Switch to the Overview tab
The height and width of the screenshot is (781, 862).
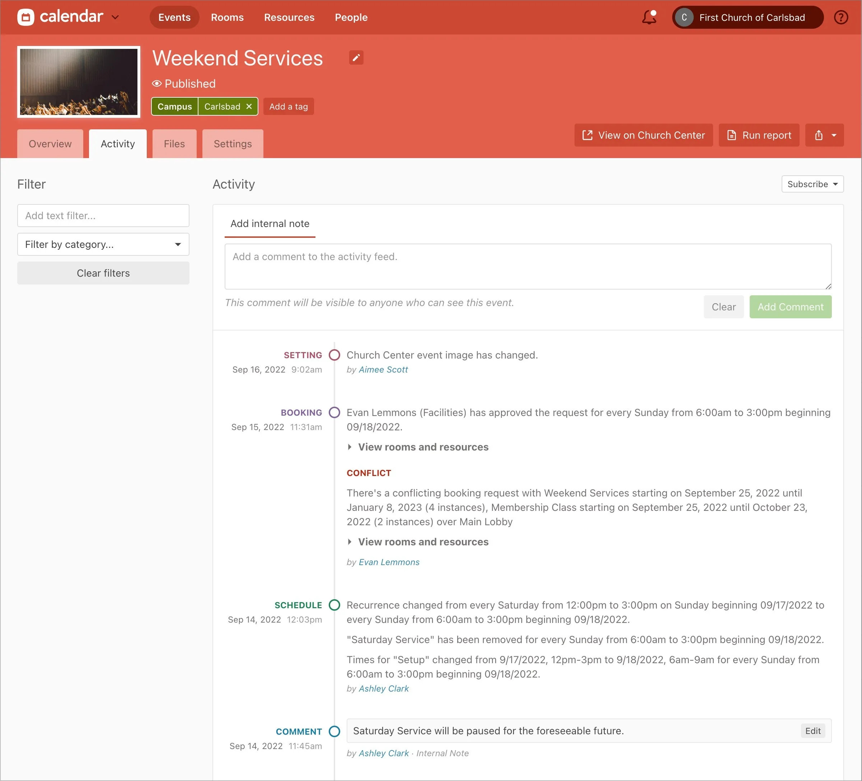(x=50, y=144)
